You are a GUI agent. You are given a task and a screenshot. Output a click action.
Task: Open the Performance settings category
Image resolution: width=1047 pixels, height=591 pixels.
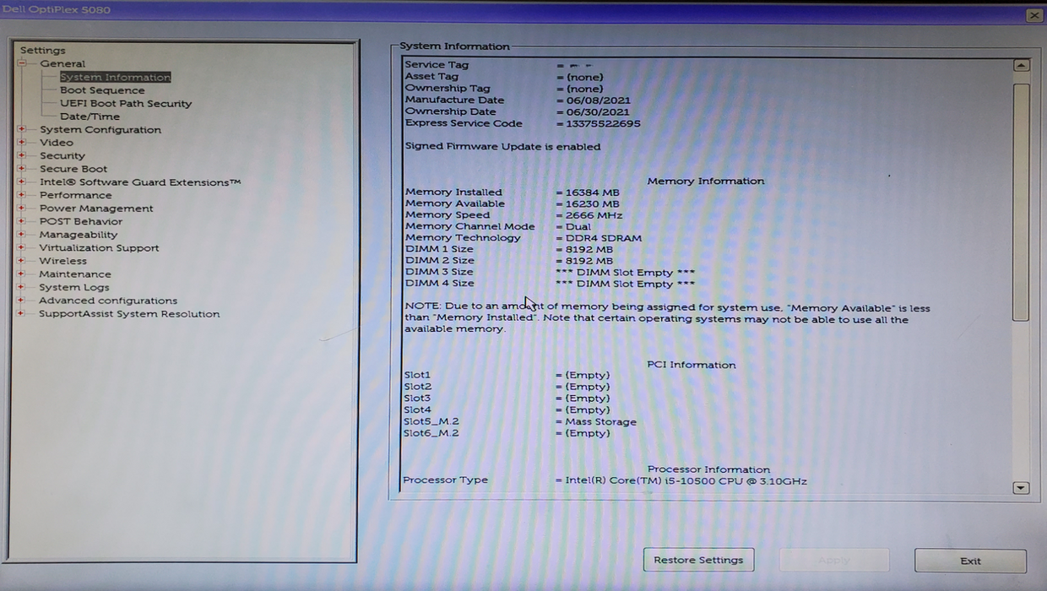click(x=75, y=195)
